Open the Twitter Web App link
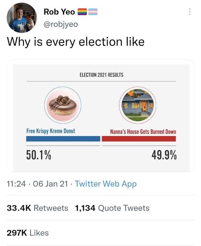201x246 pixels. point(106,184)
